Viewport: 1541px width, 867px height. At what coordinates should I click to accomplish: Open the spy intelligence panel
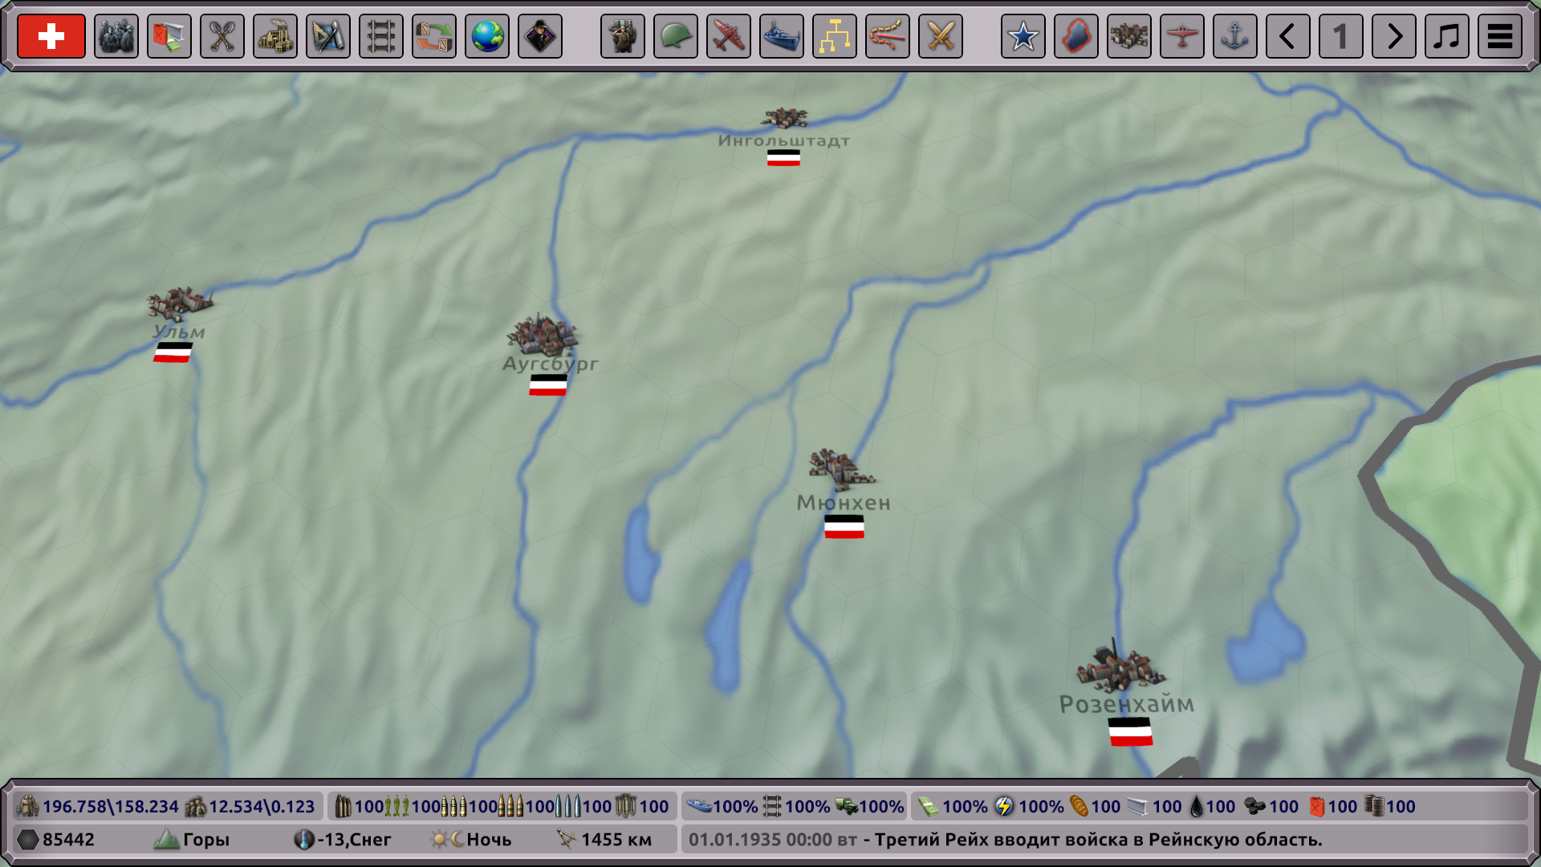540,36
